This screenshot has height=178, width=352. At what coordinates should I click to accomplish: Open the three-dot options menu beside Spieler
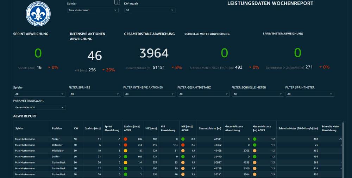click(117, 2)
